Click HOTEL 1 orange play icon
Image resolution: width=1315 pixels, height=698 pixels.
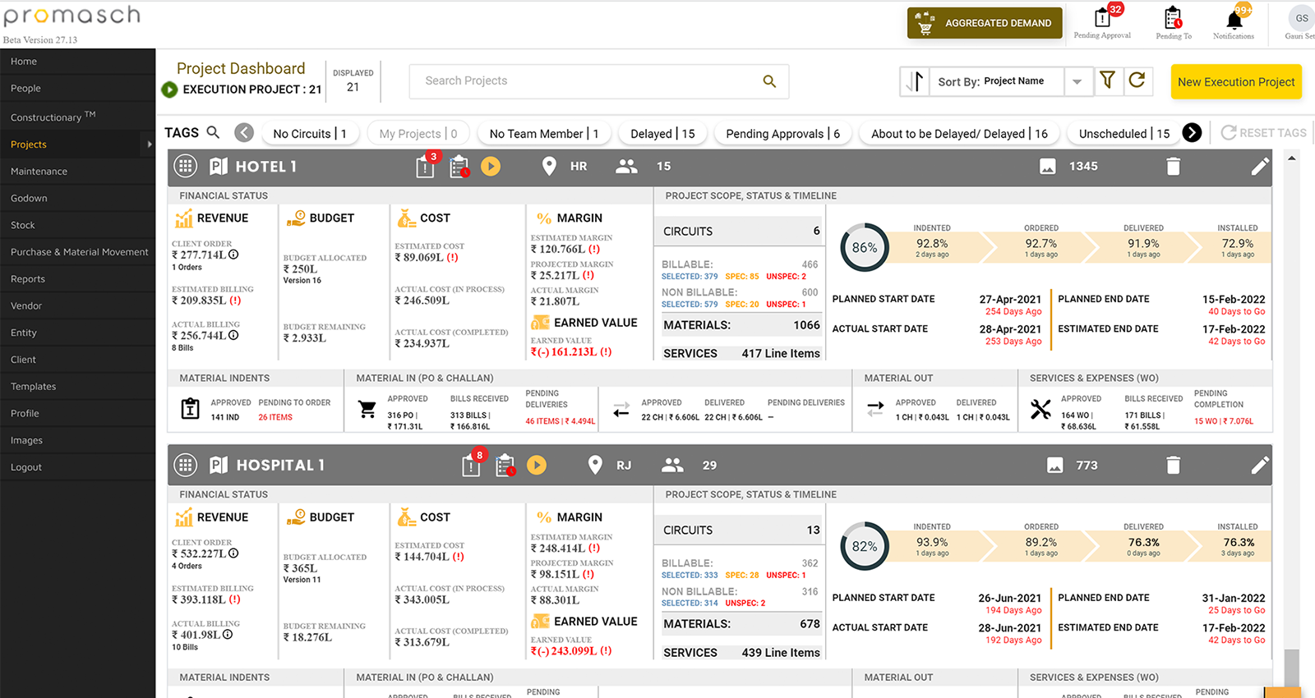pyautogui.click(x=491, y=167)
